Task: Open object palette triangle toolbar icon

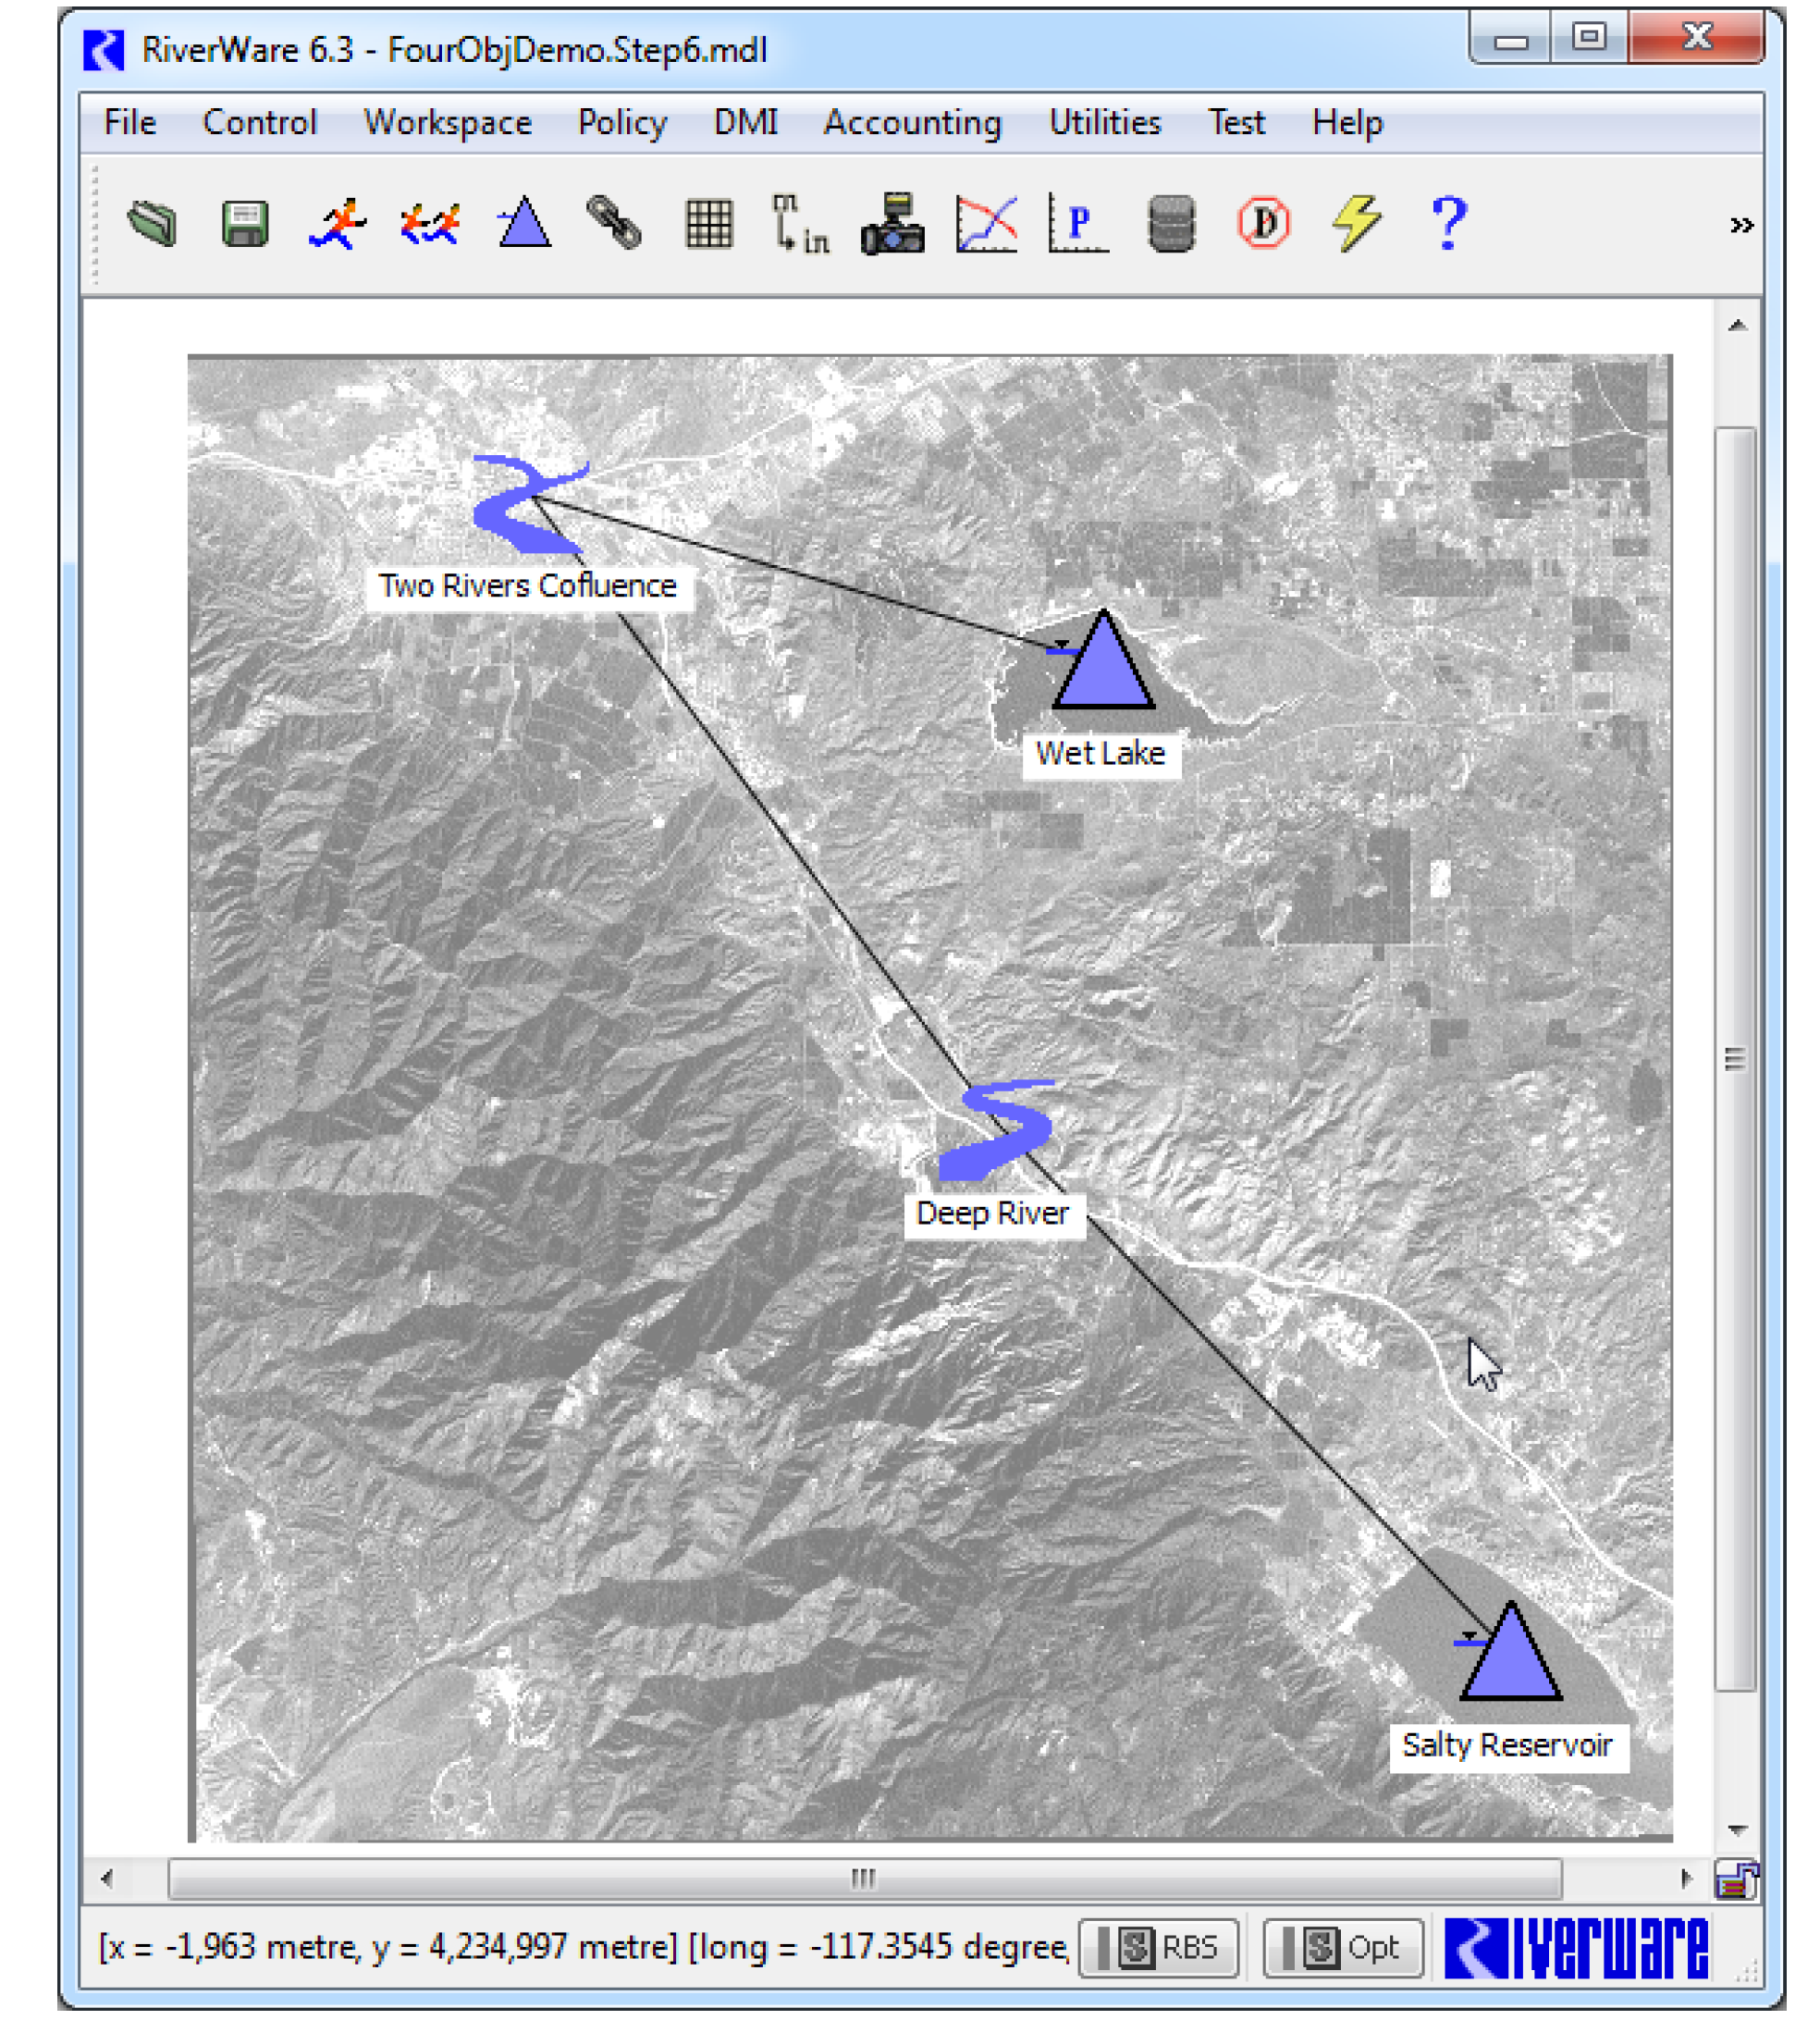Action: (524, 222)
